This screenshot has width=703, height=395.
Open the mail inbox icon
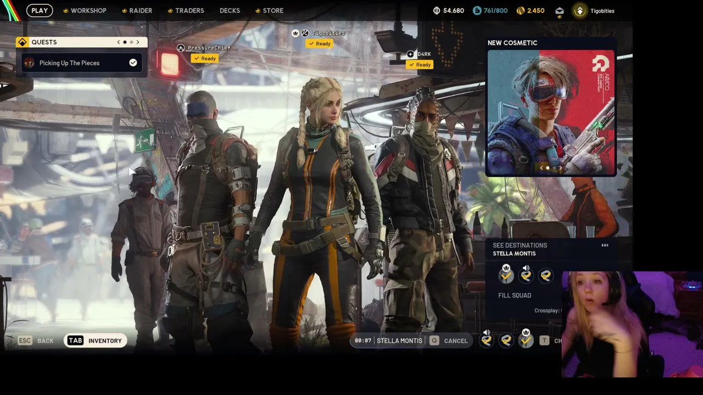point(559,10)
